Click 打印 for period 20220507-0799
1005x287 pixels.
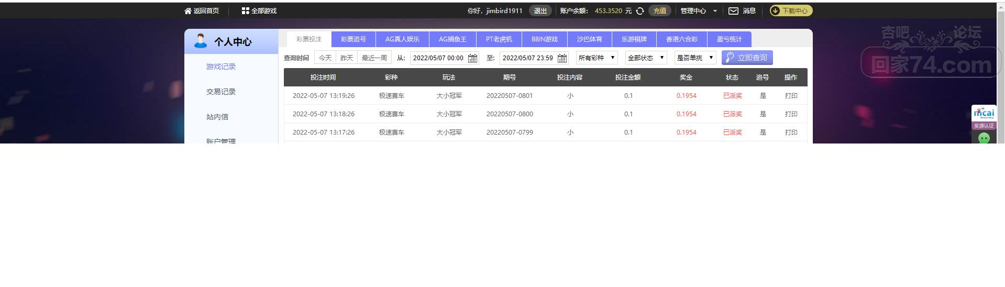[791, 133]
